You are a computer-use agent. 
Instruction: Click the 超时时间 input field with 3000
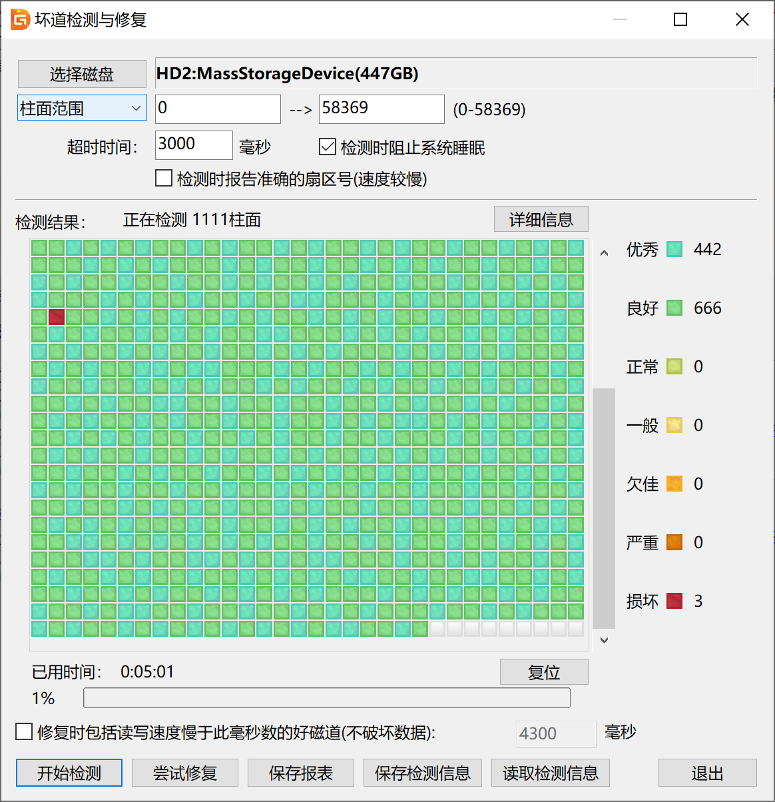pos(193,145)
